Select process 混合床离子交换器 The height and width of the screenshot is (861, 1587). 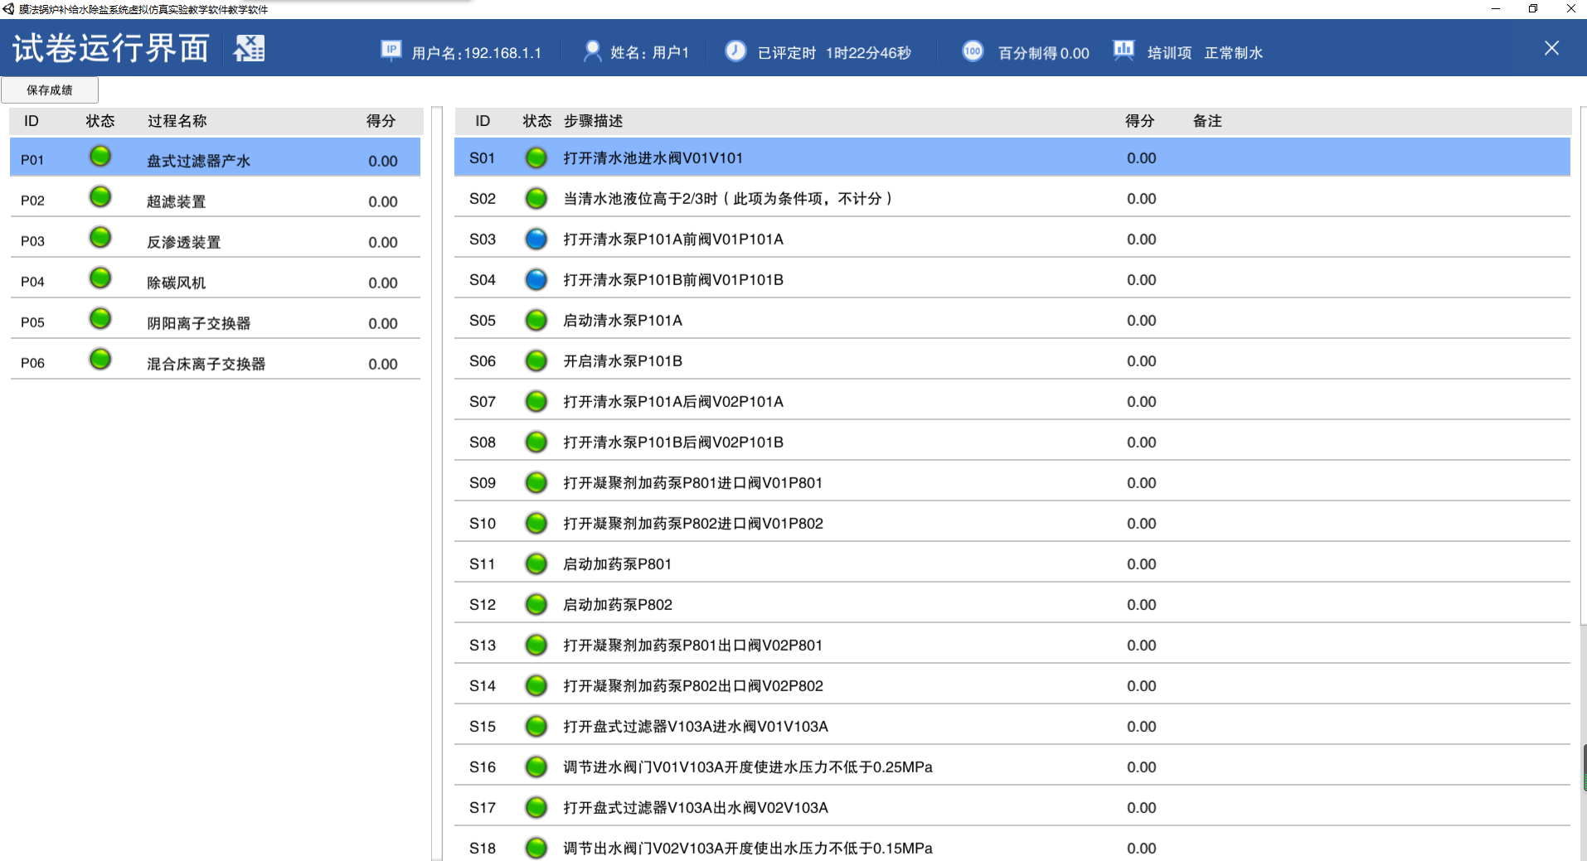click(215, 360)
